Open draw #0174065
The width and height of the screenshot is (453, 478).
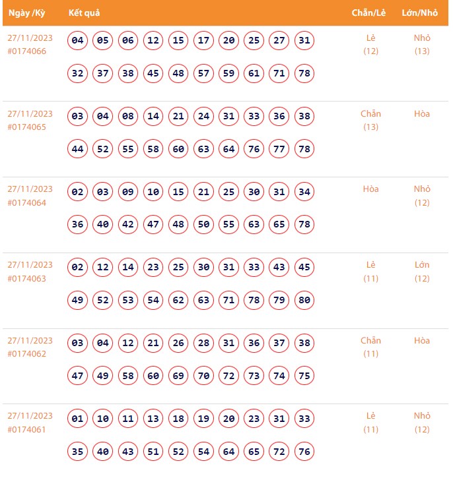27,127
